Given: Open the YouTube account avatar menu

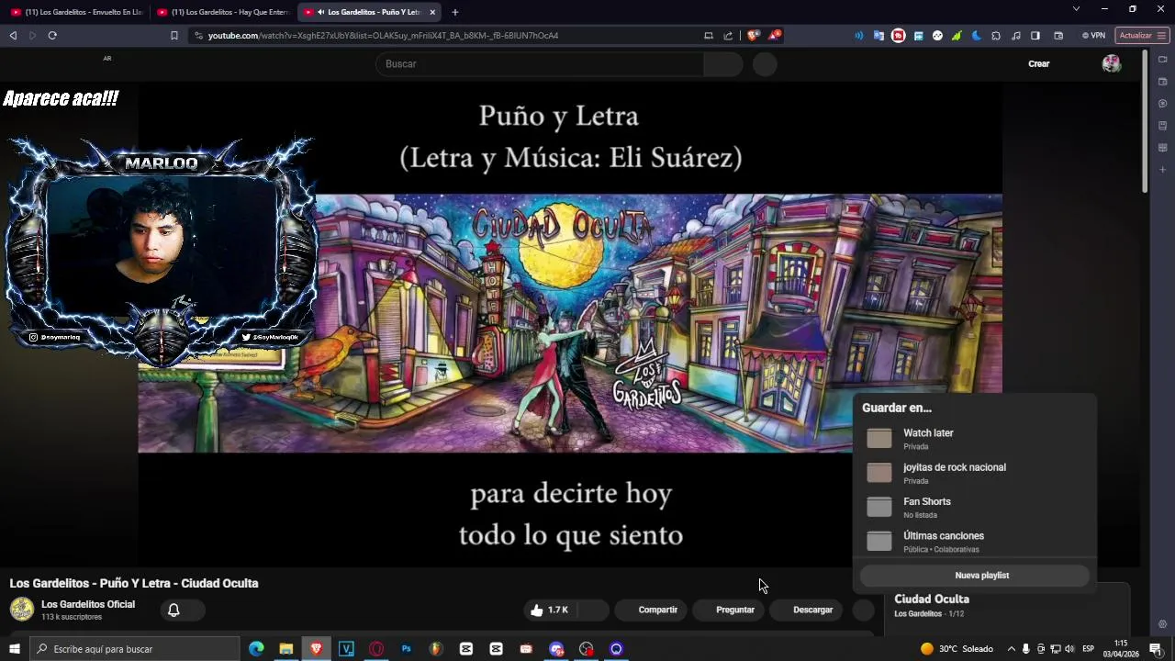Looking at the screenshot, I should click(x=1111, y=63).
